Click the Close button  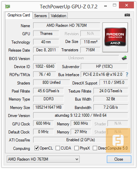pyautogui.click(x=119, y=159)
